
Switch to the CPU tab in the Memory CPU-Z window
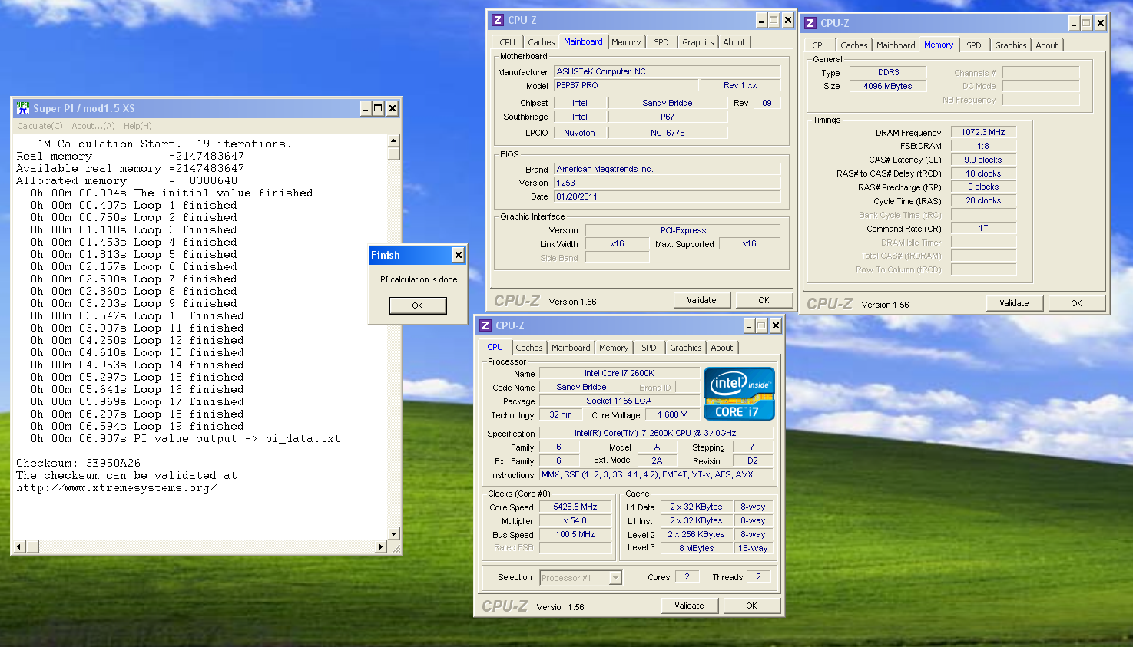pyautogui.click(x=820, y=45)
